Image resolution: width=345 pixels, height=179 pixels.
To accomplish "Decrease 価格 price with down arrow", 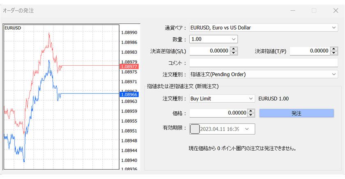I will pos(251,115).
